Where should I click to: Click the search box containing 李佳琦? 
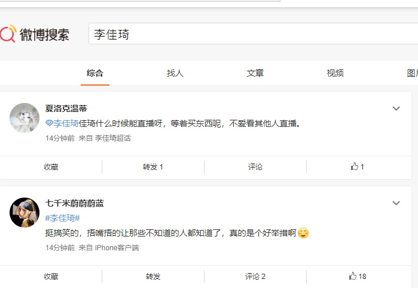click(x=254, y=34)
